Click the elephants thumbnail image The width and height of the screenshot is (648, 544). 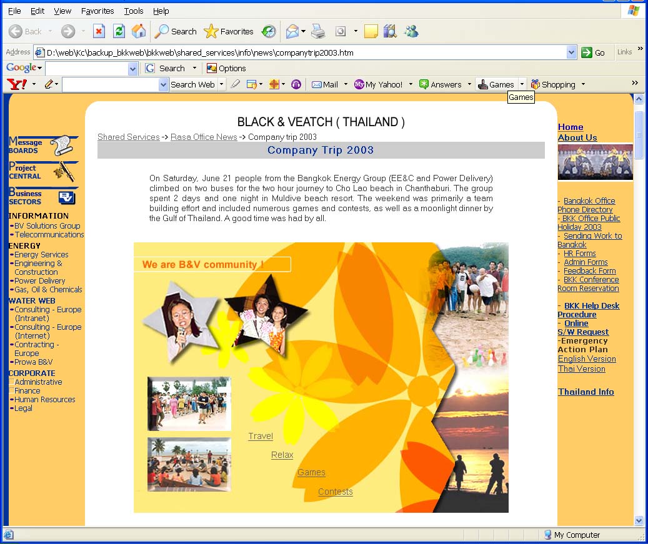[x=595, y=162]
